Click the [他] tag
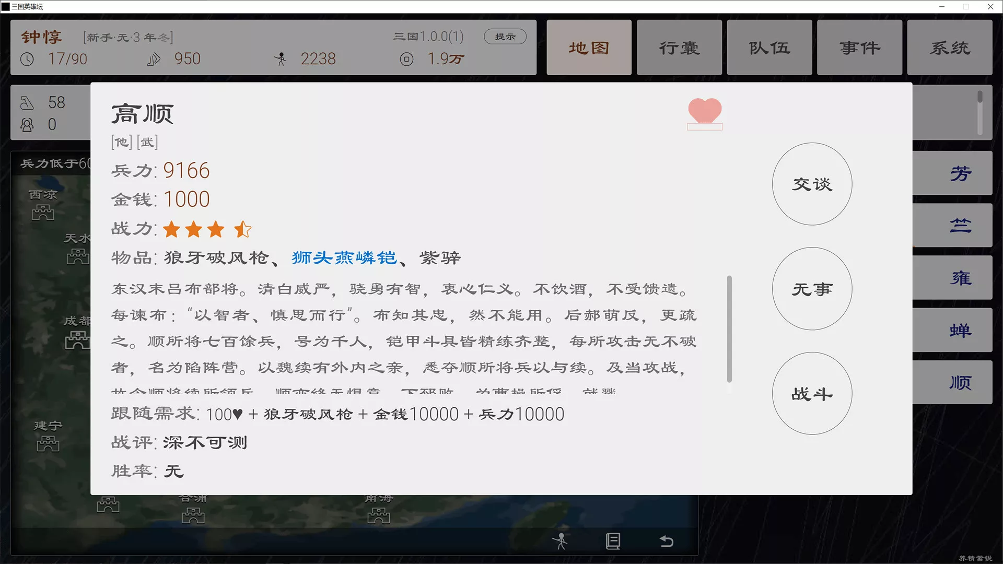 [x=121, y=142]
